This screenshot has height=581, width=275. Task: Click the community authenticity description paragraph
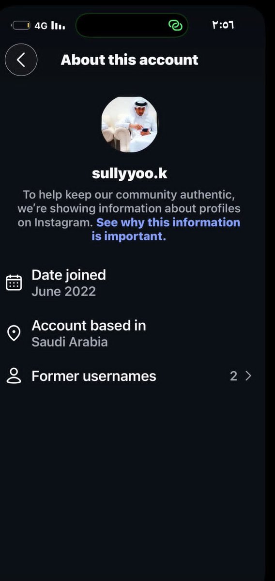[x=129, y=215]
